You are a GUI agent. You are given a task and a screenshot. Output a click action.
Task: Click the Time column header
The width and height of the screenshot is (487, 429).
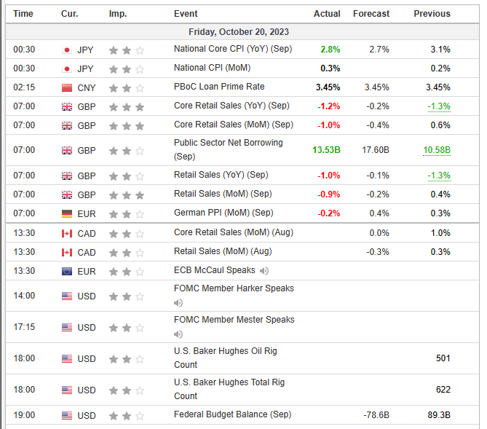[x=23, y=14]
